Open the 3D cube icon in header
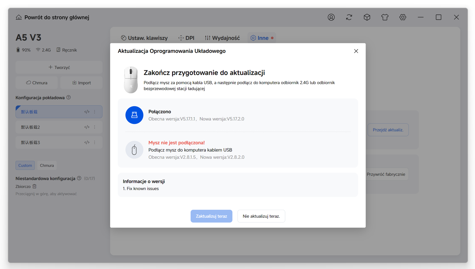 click(x=367, y=17)
